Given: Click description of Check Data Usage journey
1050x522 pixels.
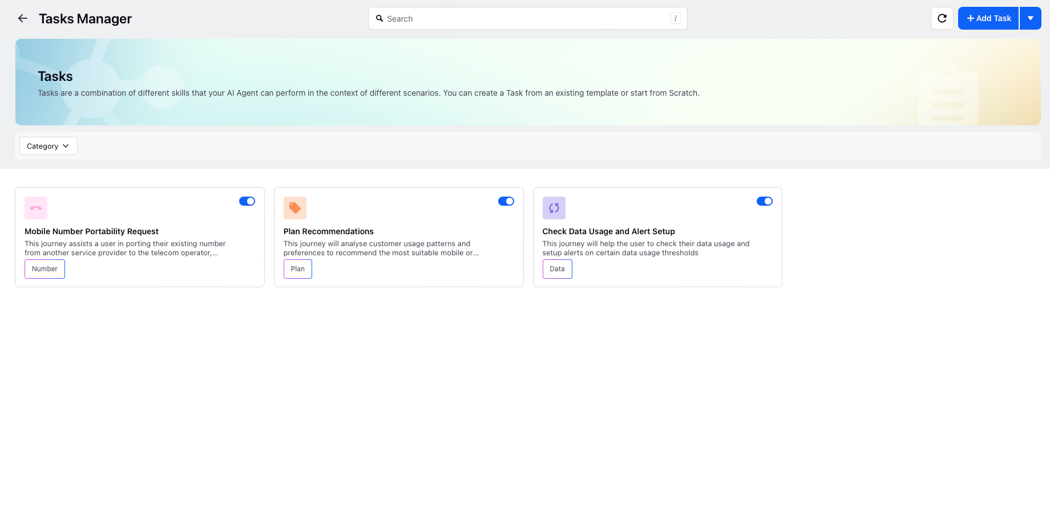Looking at the screenshot, I should pyautogui.click(x=646, y=248).
